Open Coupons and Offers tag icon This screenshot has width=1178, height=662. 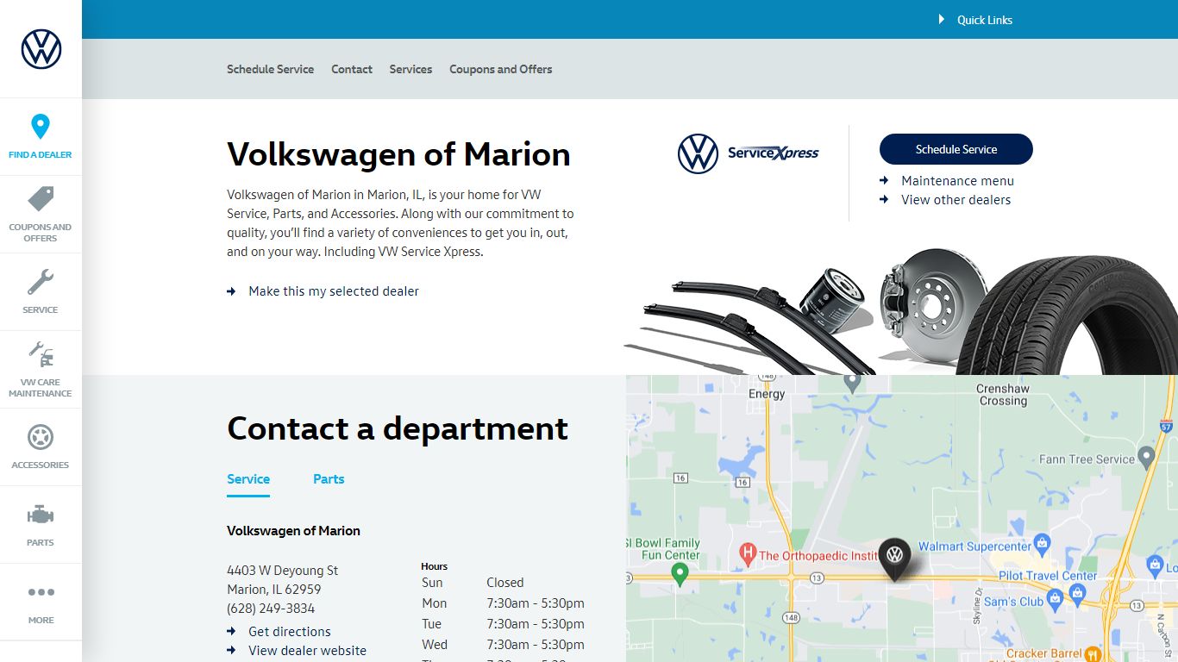pos(41,199)
